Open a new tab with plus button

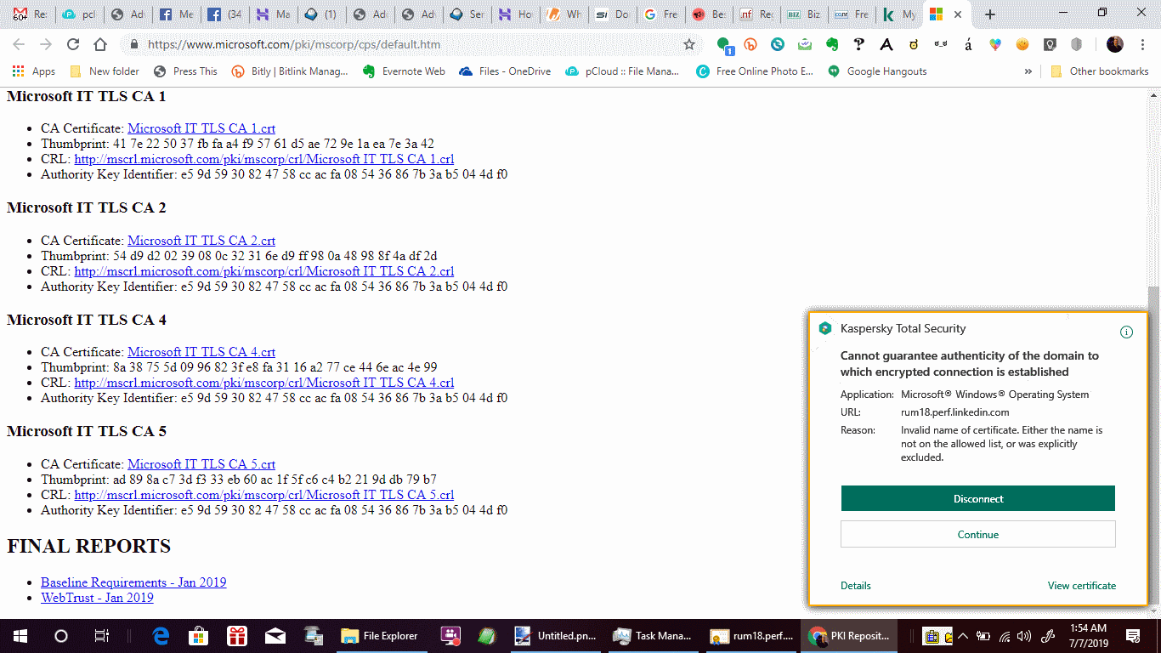tap(989, 14)
